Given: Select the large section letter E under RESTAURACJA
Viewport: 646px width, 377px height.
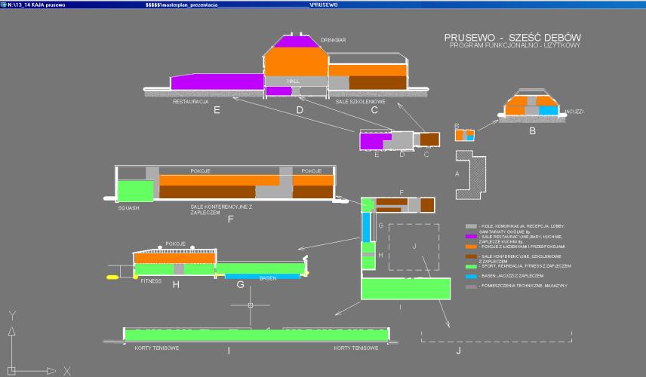Looking at the screenshot, I should pos(217,110).
